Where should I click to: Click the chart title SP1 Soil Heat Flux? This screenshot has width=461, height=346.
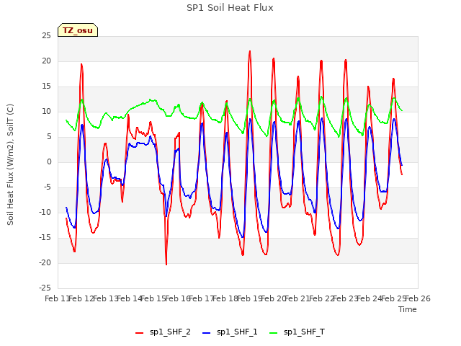[230, 8]
